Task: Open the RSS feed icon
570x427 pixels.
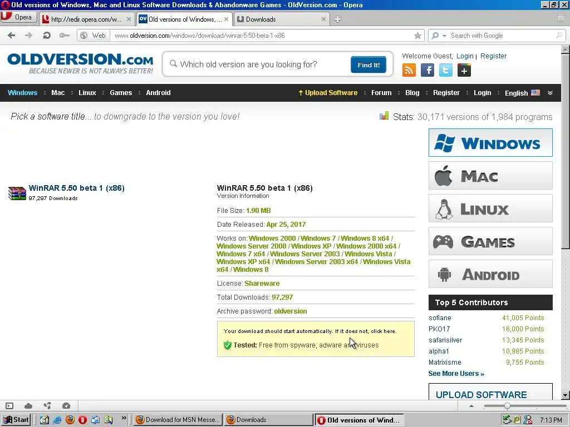Action: click(409, 69)
